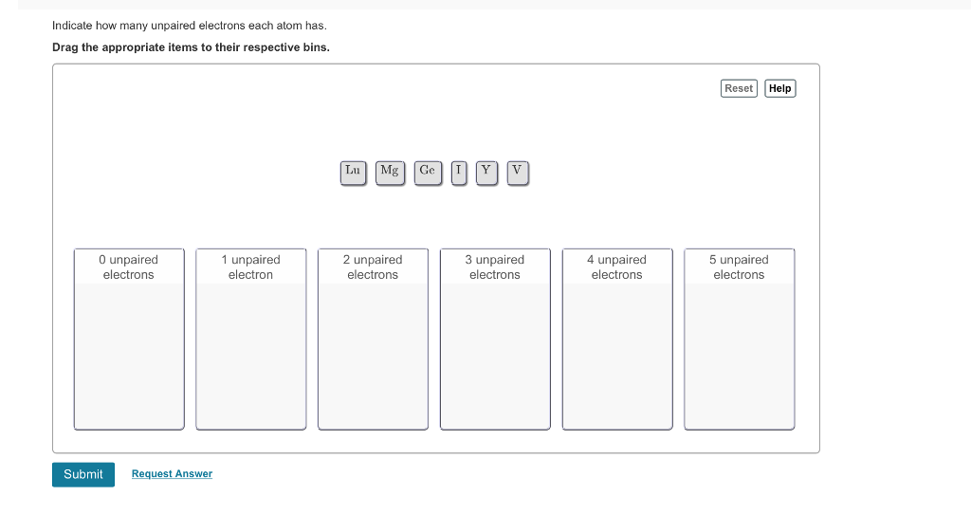Click the Request Answer link
The image size is (971, 514).
coord(172,474)
